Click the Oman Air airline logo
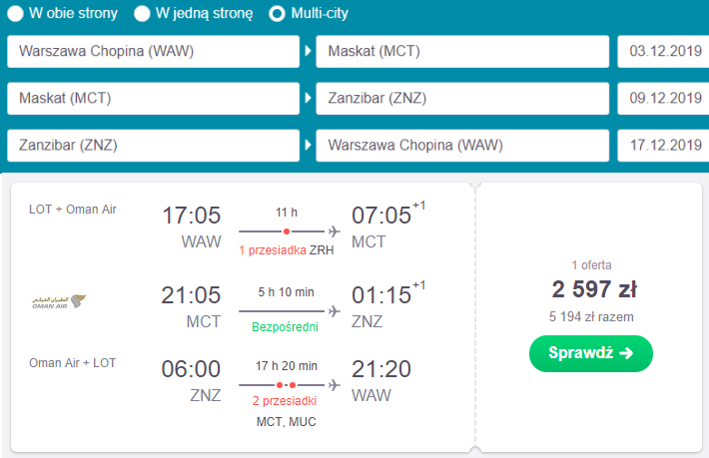709x458 pixels. [x=59, y=301]
